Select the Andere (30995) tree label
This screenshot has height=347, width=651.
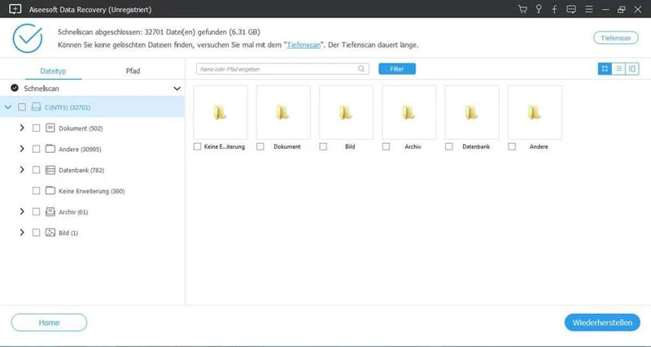pyautogui.click(x=80, y=150)
